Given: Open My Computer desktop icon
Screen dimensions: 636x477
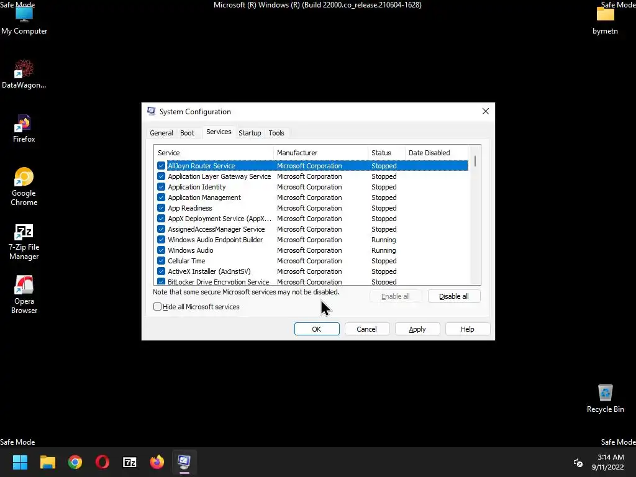Looking at the screenshot, I should coord(24,20).
